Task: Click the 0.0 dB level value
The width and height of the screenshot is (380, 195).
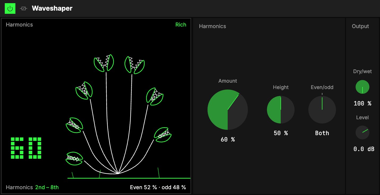Action: pyautogui.click(x=364, y=149)
